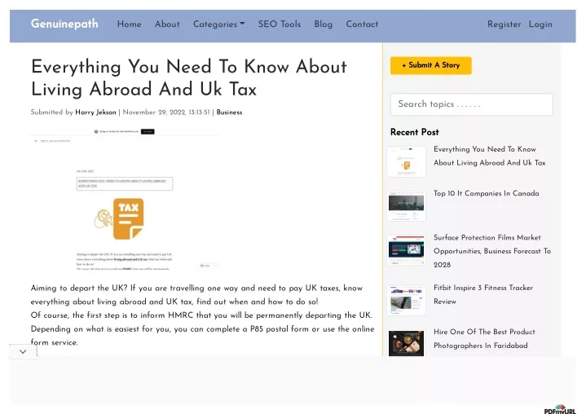This screenshot has width=586, height=414.
Task: Open the Blog page link
Action: click(x=324, y=24)
